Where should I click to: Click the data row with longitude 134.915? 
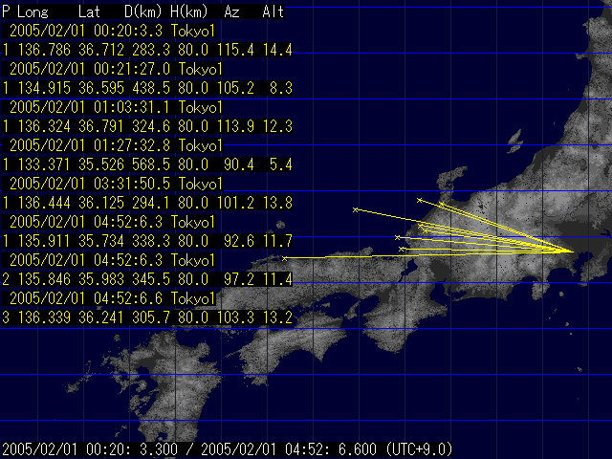click(134, 88)
